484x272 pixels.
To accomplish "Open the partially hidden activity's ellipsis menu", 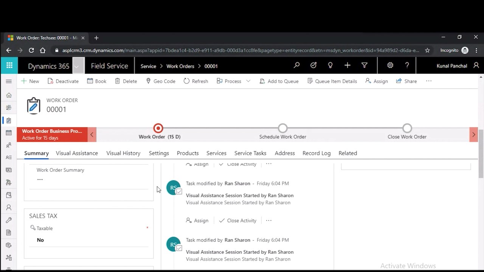I will point(268,164).
